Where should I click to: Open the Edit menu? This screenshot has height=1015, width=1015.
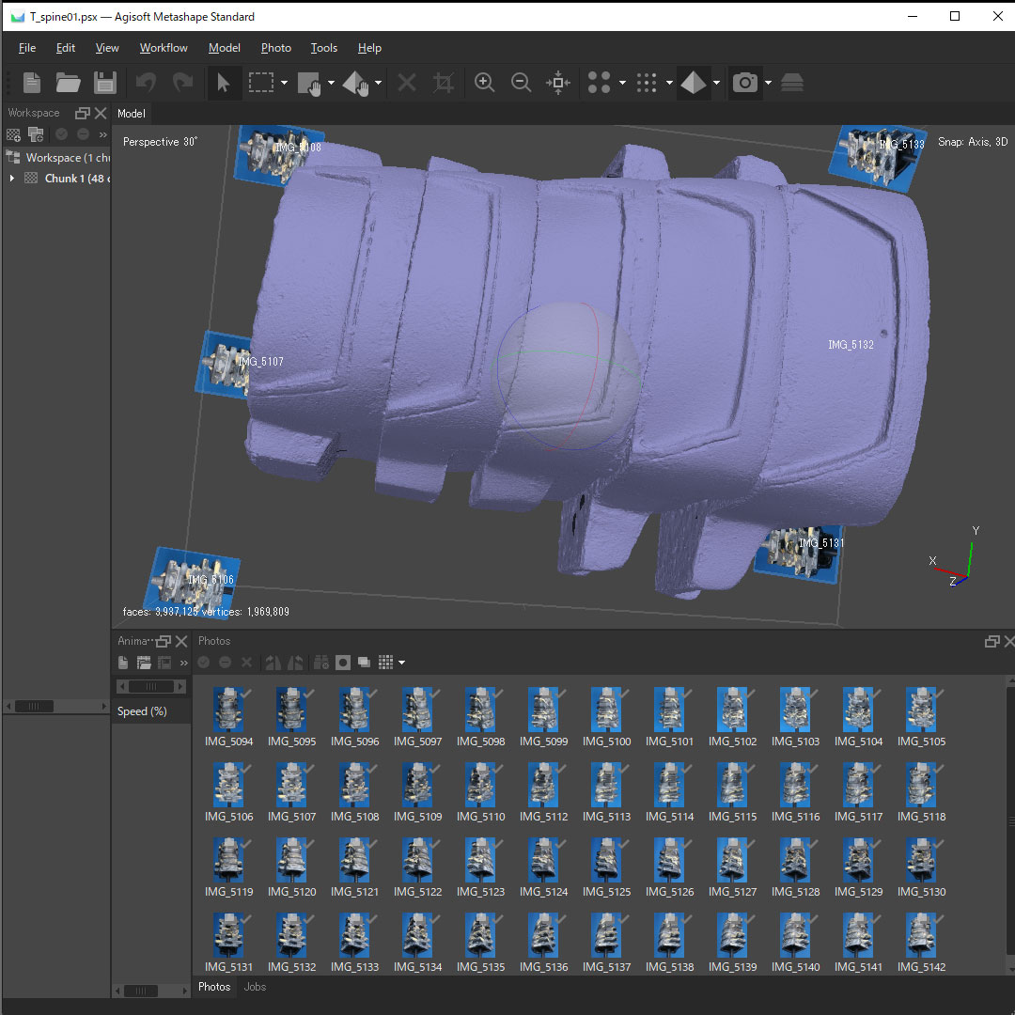(x=66, y=48)
